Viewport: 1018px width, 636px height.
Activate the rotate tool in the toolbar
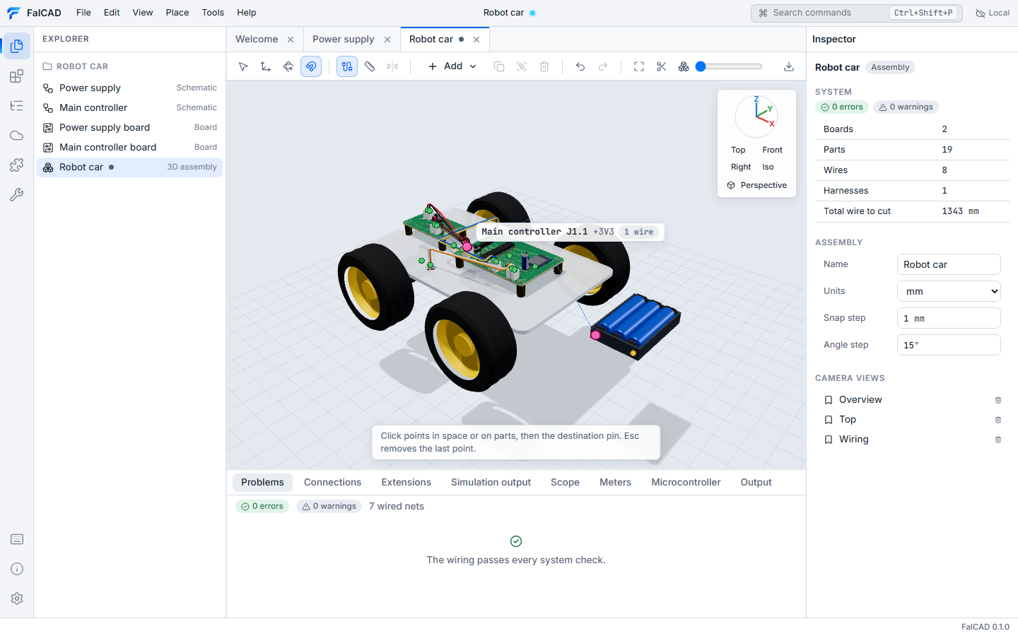click(288, 66)
